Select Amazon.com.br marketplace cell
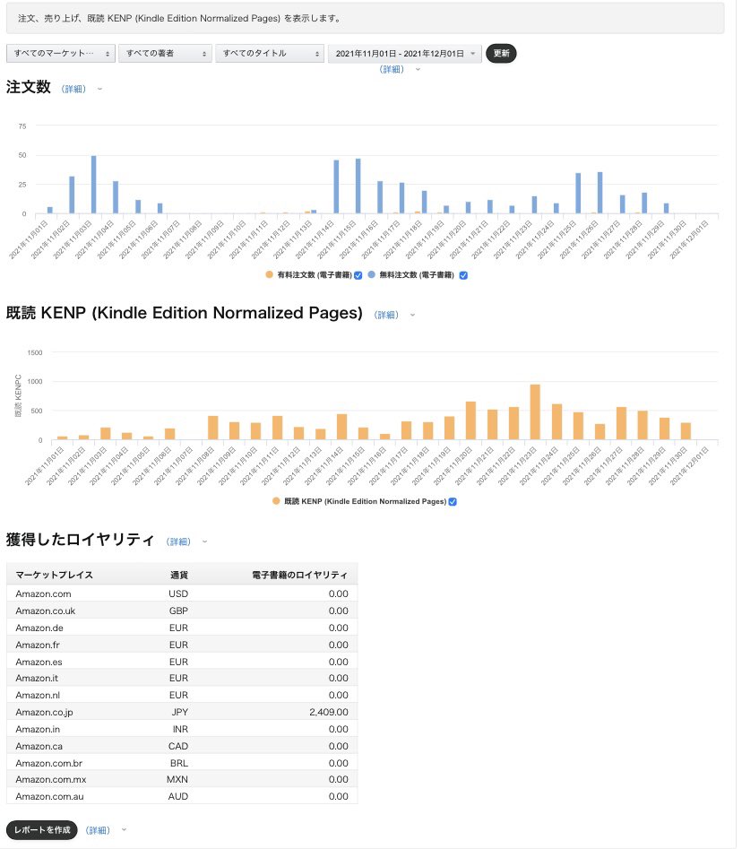 coord(48,763)
